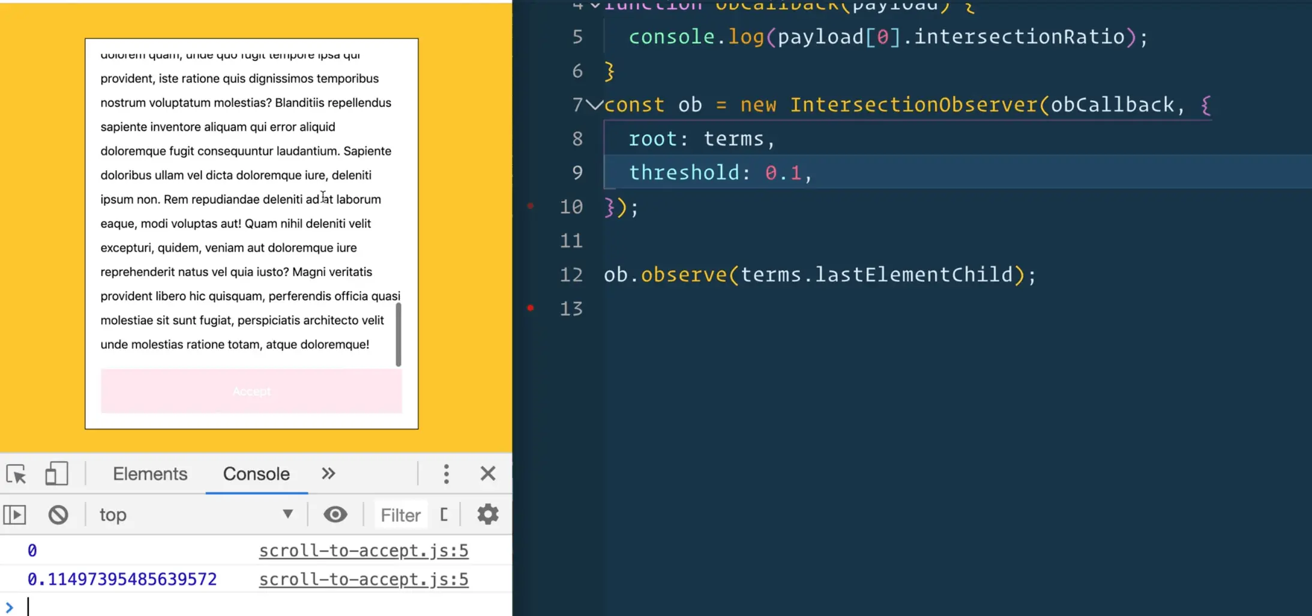Image resolution: width=1312 pixels, height=616 pixels.
Task: Open DevTools three-dot options menu
Action: pos(446,474)
